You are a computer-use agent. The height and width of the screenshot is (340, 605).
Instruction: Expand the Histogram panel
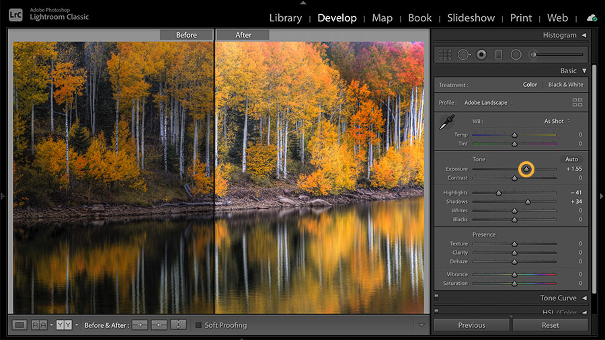pos(583,35)
